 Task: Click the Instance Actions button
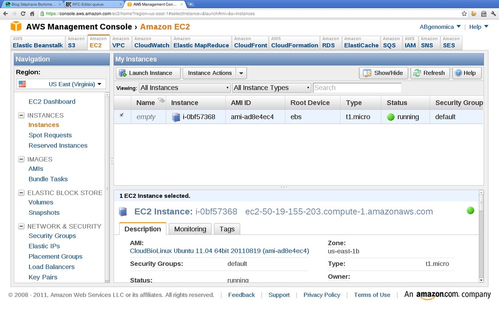[x=210, y=73]
